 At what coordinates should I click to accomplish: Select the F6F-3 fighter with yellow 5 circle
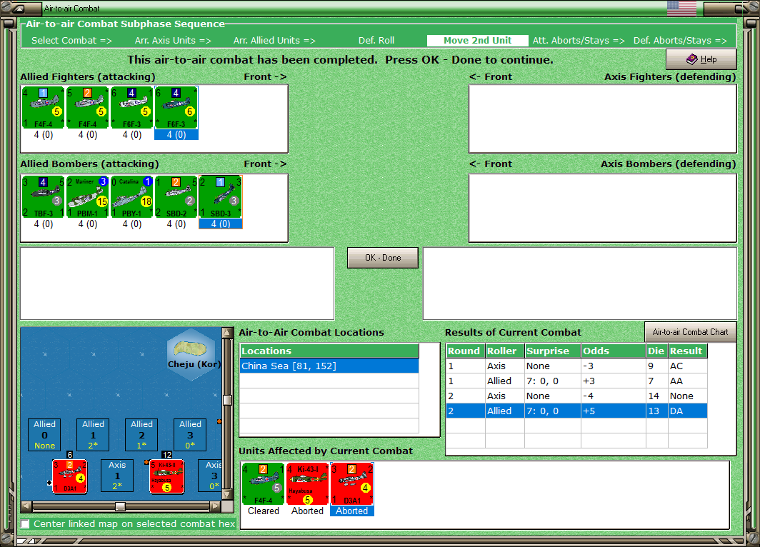point(132,107)
